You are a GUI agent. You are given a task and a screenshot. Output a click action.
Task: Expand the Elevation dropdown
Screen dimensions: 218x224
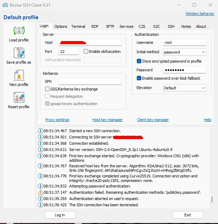pos(185,88)
